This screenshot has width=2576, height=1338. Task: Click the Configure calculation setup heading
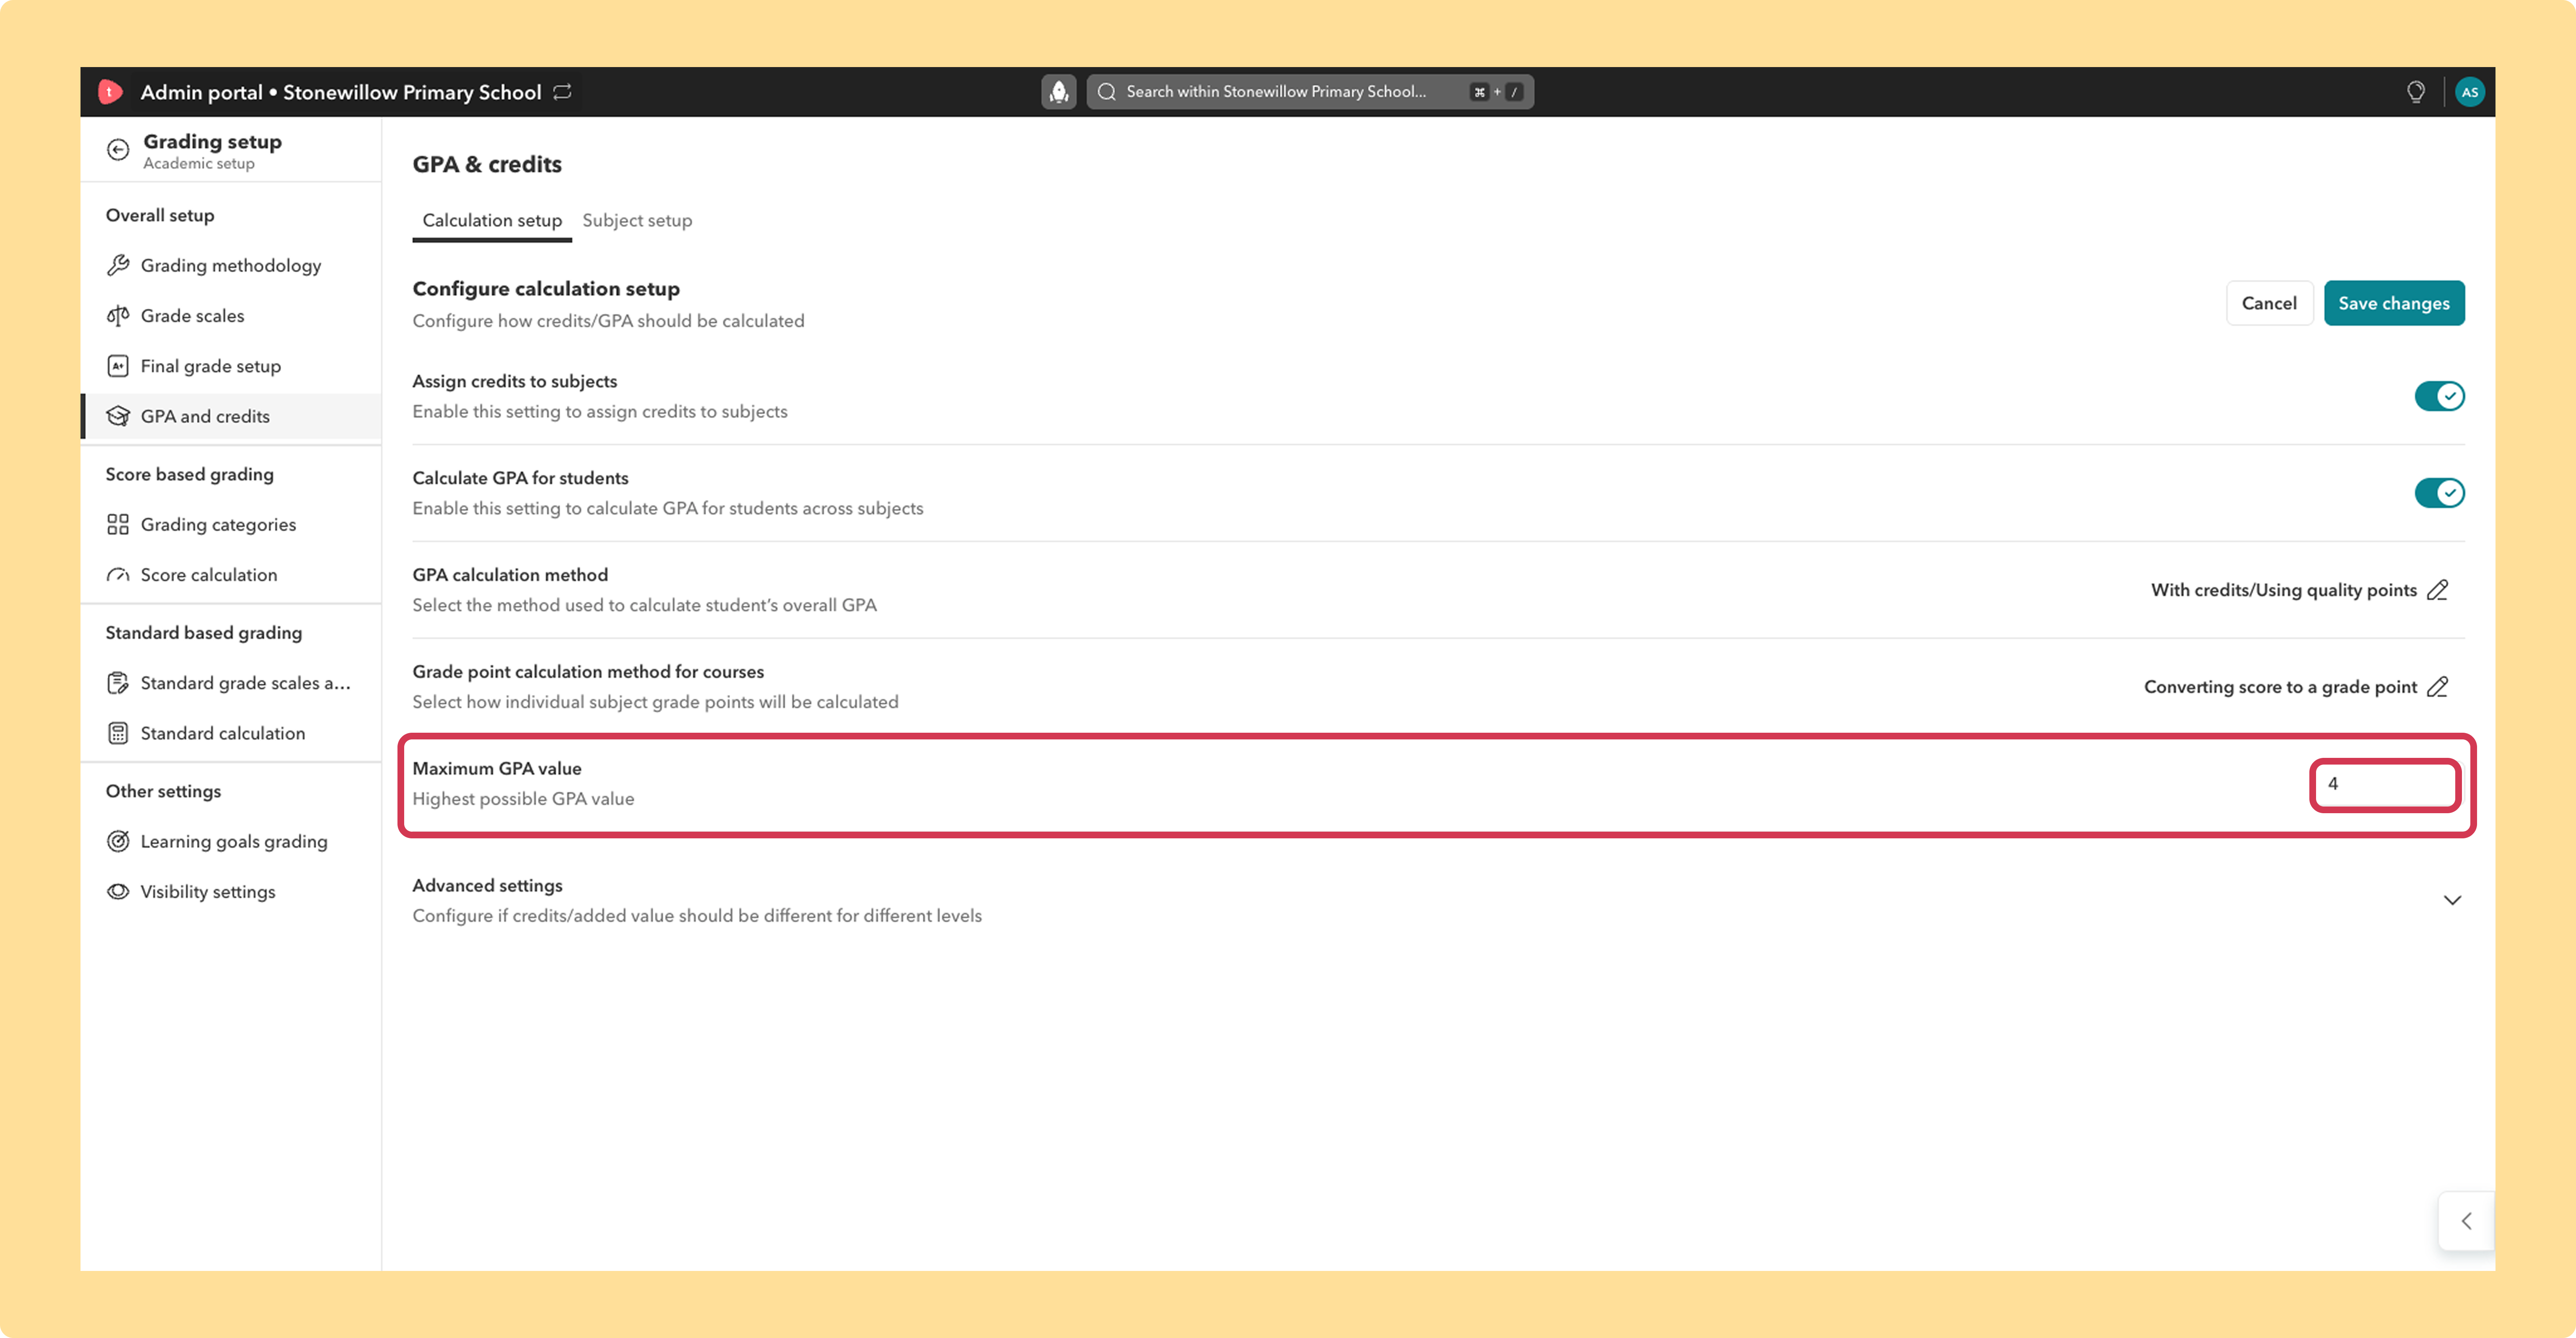546,289
